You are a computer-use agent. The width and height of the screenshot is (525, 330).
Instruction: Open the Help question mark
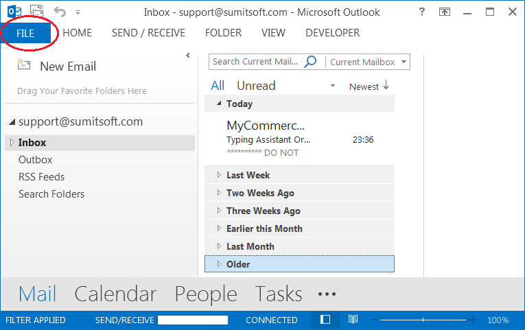(422, 12)
